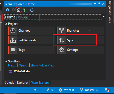Open the Pull Requests tile
Viewport: 114px width, 94px height.
(32, 40)
